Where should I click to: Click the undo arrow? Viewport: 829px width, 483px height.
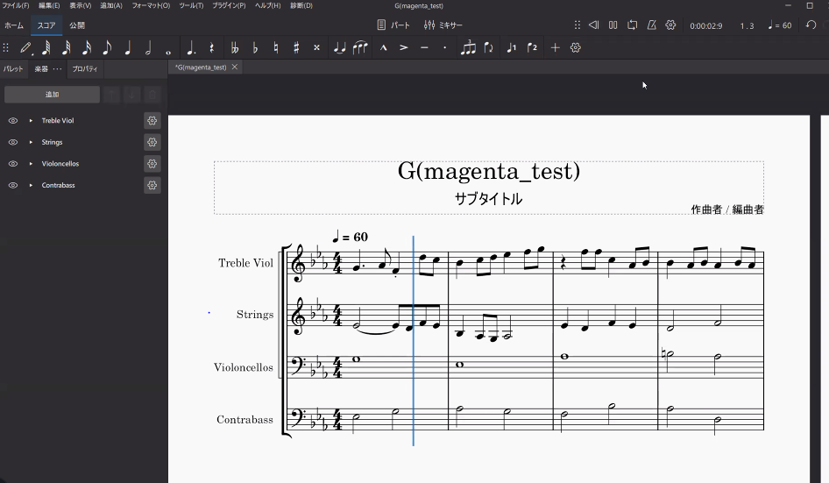click(811, 25)
